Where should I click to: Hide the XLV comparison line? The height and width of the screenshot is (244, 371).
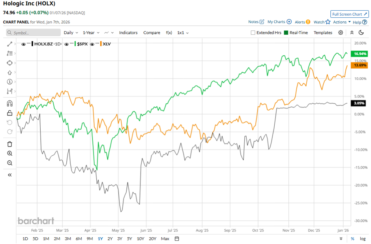92,44
